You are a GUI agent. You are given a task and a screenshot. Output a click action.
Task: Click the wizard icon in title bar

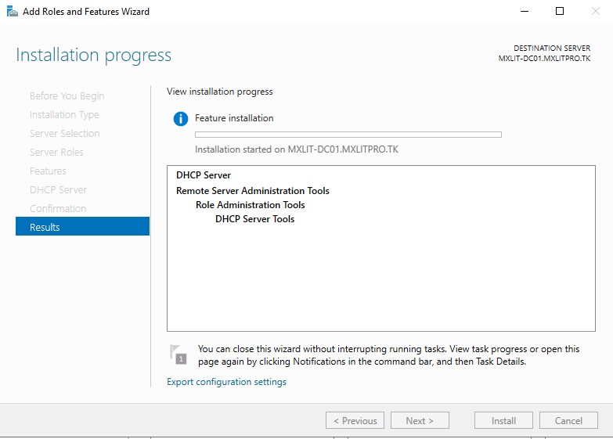12,12
